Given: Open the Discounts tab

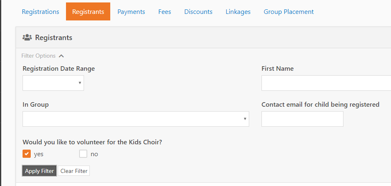Looking at the screenshot, I should click(x=198, y=12).
